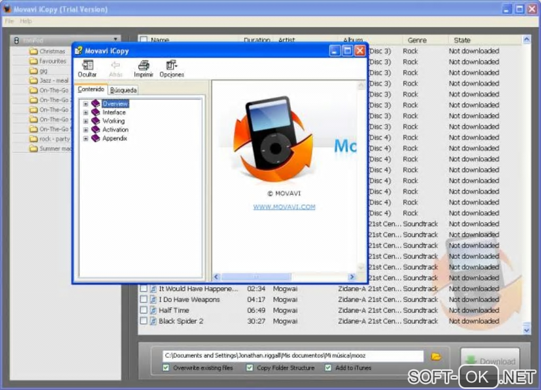
Task: Click the rock - party folder icon
Action: 33,139
